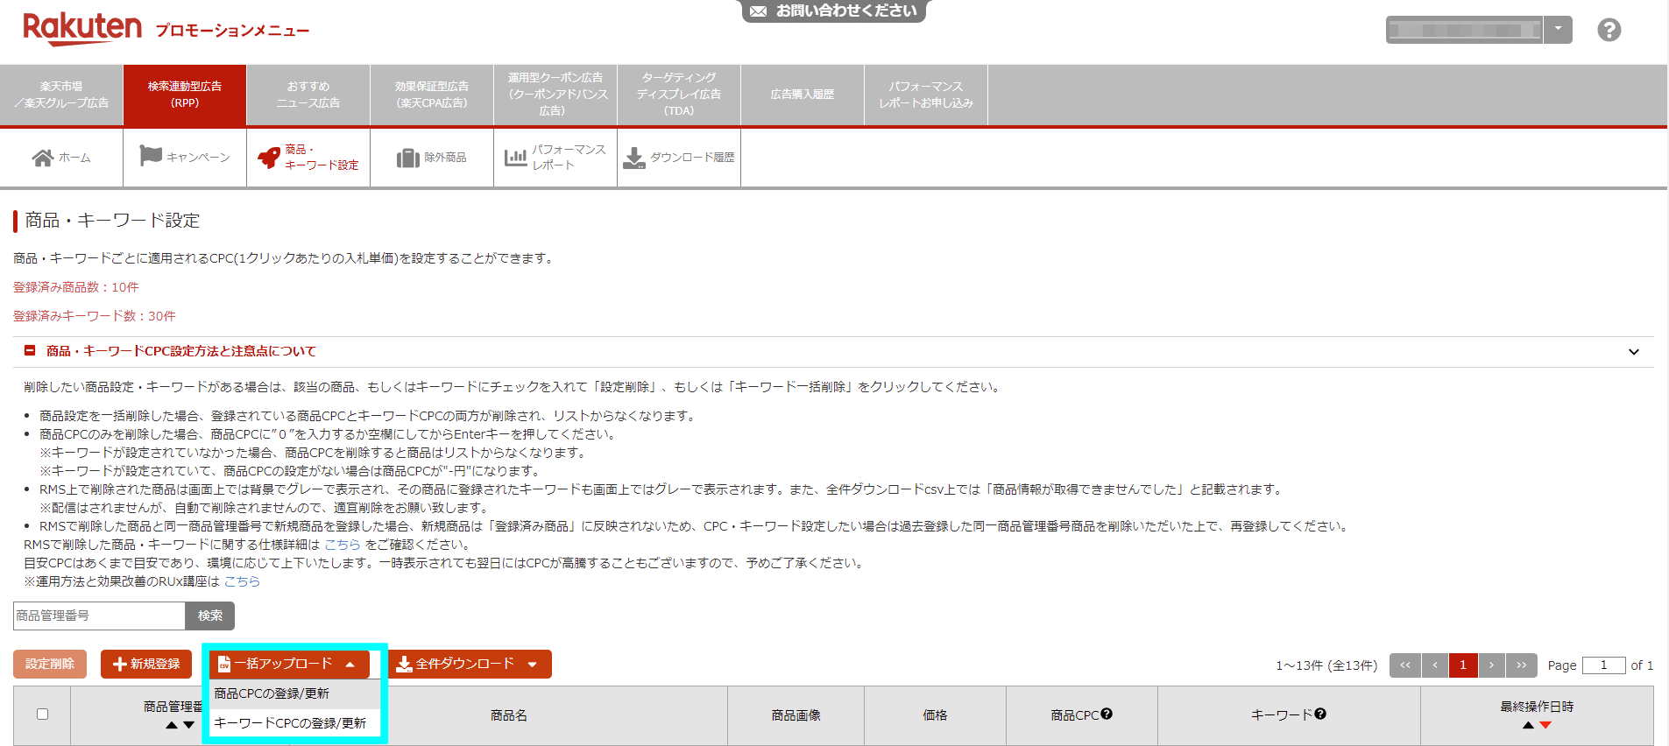The width and height of the screenshot is (1669, 746).
Task: Click the Rakuten logo
Action: click(x=82, y=28)
